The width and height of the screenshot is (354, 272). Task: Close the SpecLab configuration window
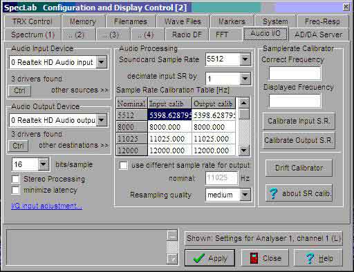tap(346, 7)
